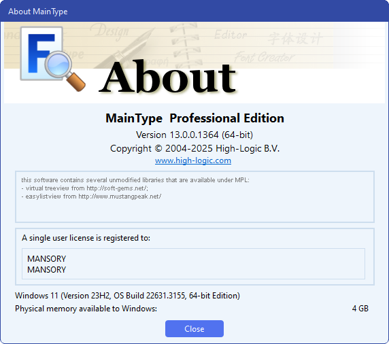Image resolution: width=389 pixels, height=344 pixels.
Task: Click the Copyright 2004-2025 High-Logic B.V. line
Action: pos(194,148)
